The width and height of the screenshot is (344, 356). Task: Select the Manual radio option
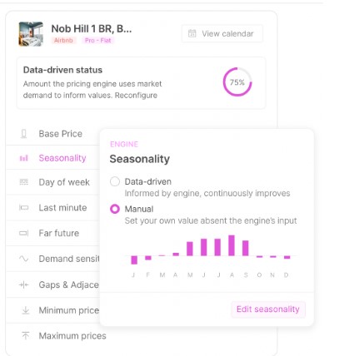coord(115,209)
